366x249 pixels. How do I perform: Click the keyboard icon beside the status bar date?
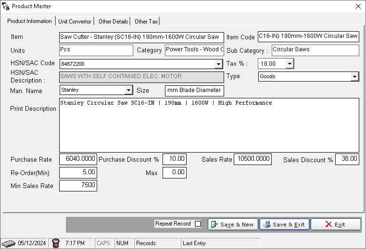coord(8,243)
